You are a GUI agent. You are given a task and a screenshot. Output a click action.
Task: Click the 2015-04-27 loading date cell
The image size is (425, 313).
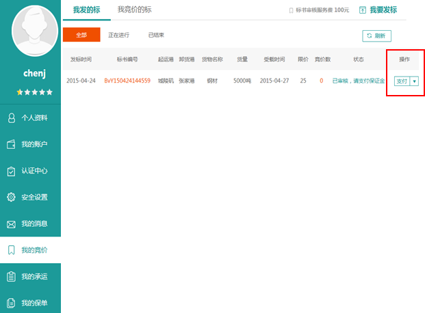(x=274, y=81)
